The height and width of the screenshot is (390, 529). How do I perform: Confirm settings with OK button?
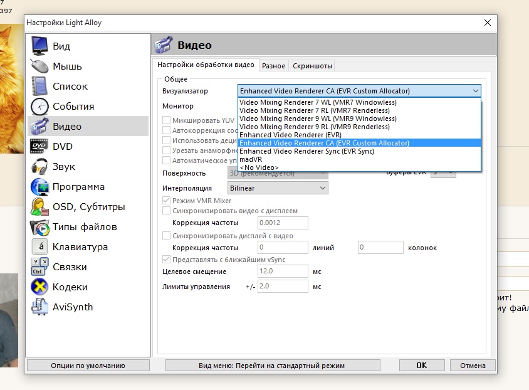point(422,366)
